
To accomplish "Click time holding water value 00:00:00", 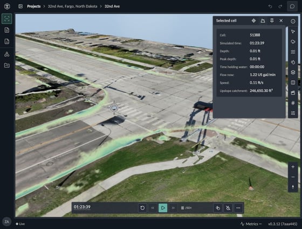I will point(257,67).
